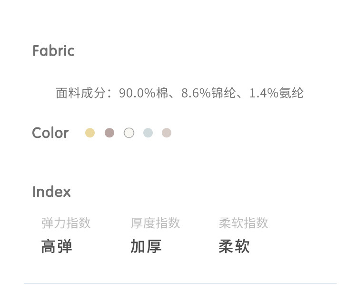Screen dimensions: 357x291
Task: Select the 高弹 elasticity value
Action: (57, 247)
